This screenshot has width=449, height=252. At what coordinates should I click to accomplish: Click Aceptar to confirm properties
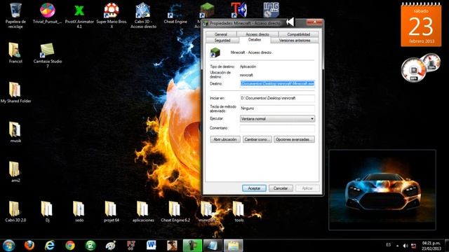click(254, 188)
